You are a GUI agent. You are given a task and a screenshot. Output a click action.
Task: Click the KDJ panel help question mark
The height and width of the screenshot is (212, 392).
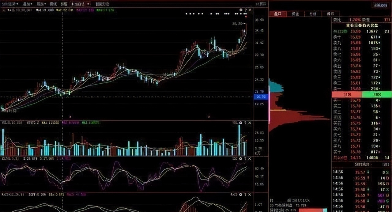pyautogui.click(x=245, y=159)
